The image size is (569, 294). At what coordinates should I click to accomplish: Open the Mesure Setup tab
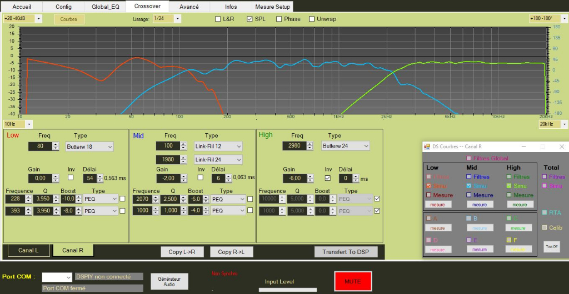click(272, 7)
